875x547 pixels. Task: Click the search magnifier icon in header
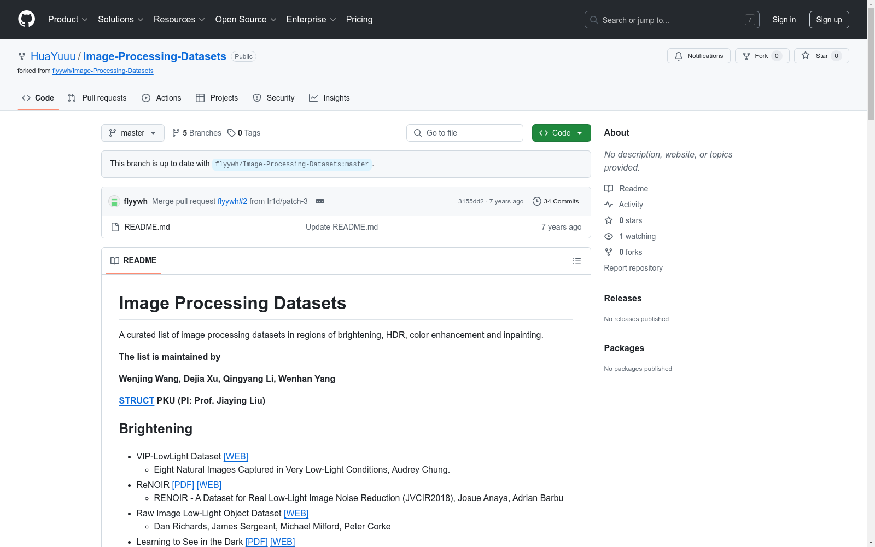coord(594,20)
